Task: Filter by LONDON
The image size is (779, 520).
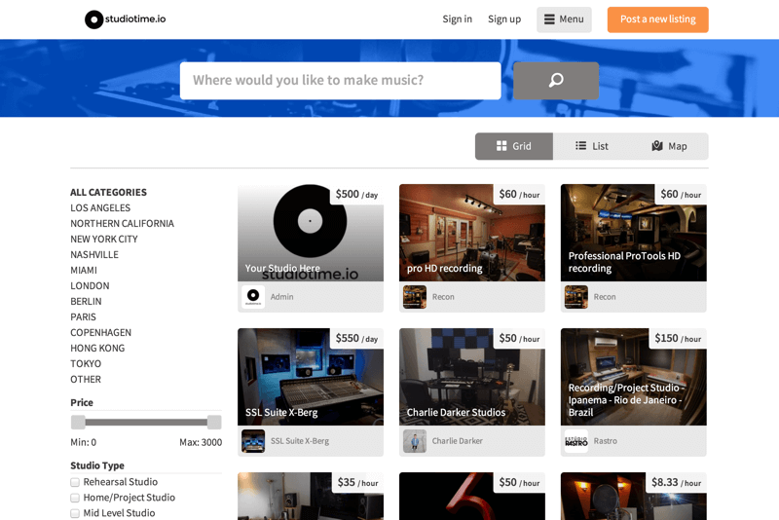Action: (90, 285)
